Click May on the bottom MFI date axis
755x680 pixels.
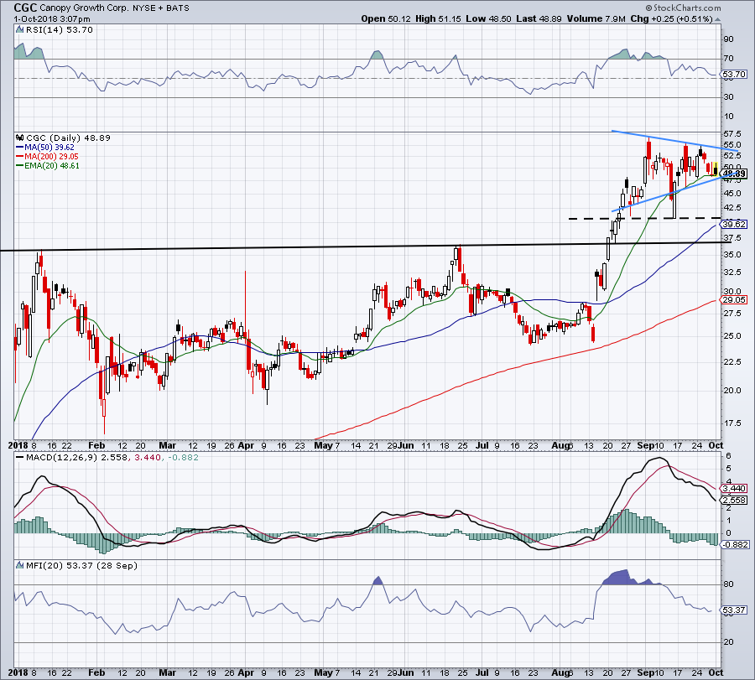point(323,672)
